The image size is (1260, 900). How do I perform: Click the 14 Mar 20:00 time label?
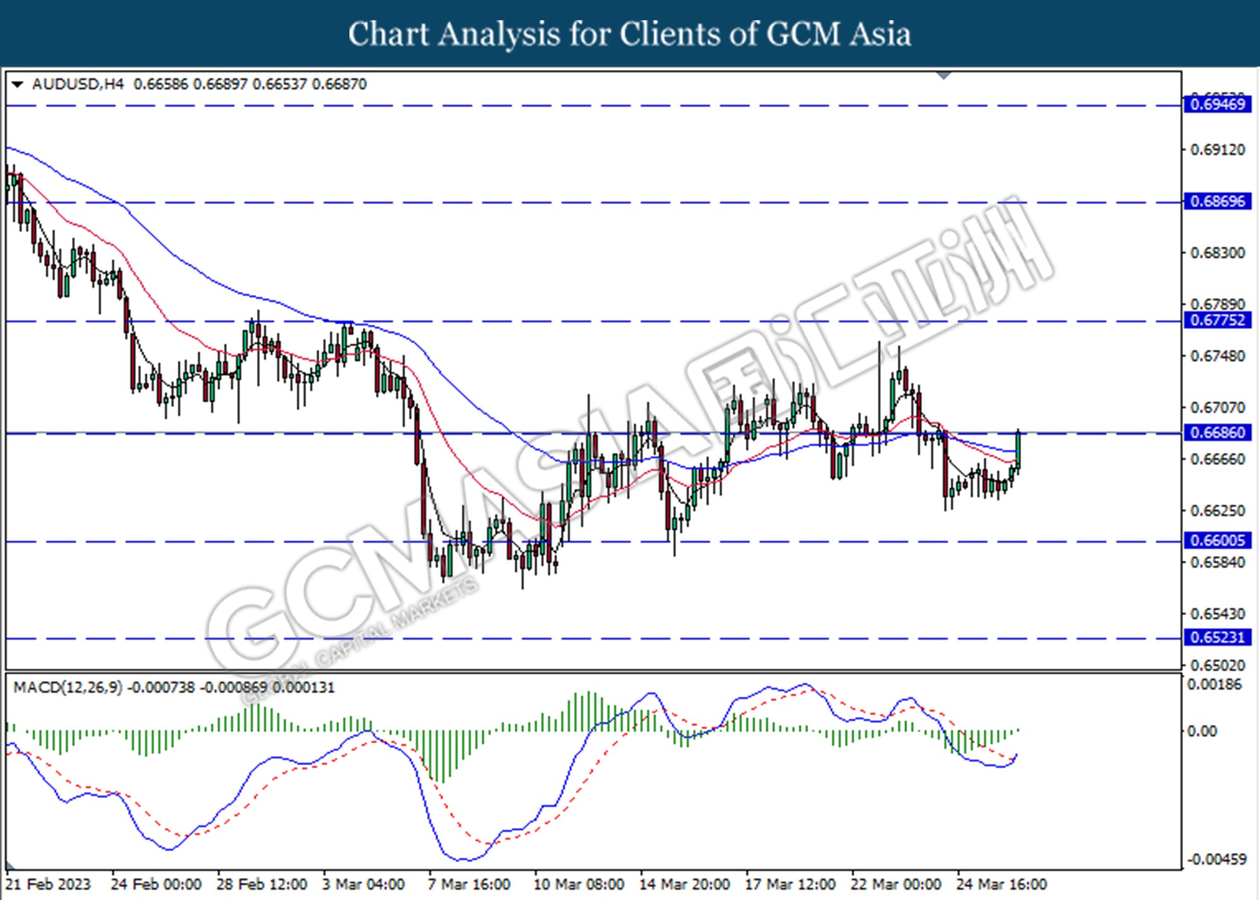coord(684,884)
